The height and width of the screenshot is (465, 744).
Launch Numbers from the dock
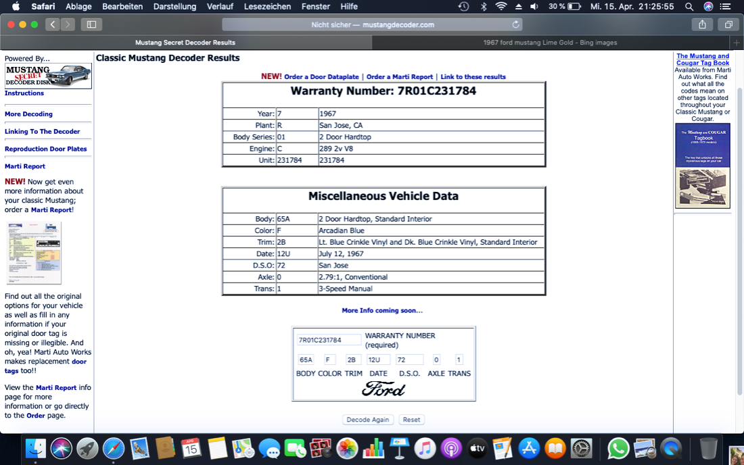373,448
